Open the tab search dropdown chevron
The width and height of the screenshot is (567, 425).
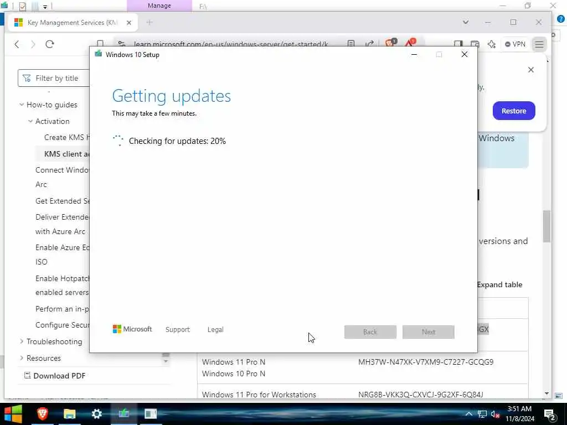click(x=466, y=22)
